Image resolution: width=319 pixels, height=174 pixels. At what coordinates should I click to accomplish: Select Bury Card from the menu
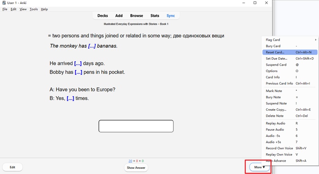point(290,46)
